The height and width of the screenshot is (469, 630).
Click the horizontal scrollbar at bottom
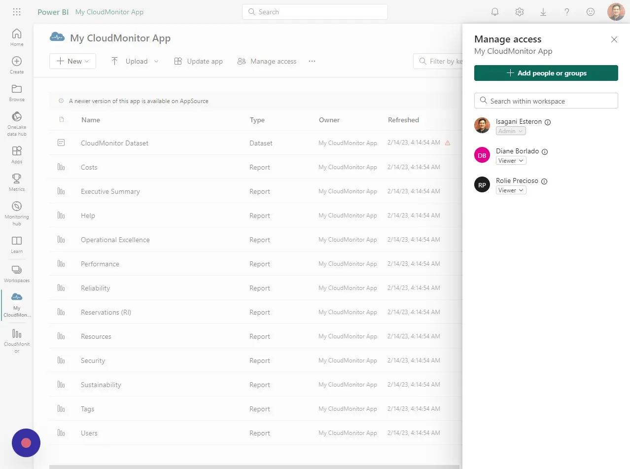[x=254, y=467]
